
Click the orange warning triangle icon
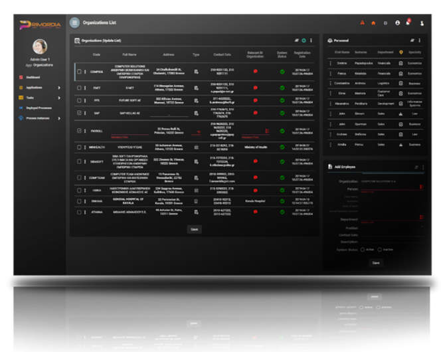click(363, 23)
